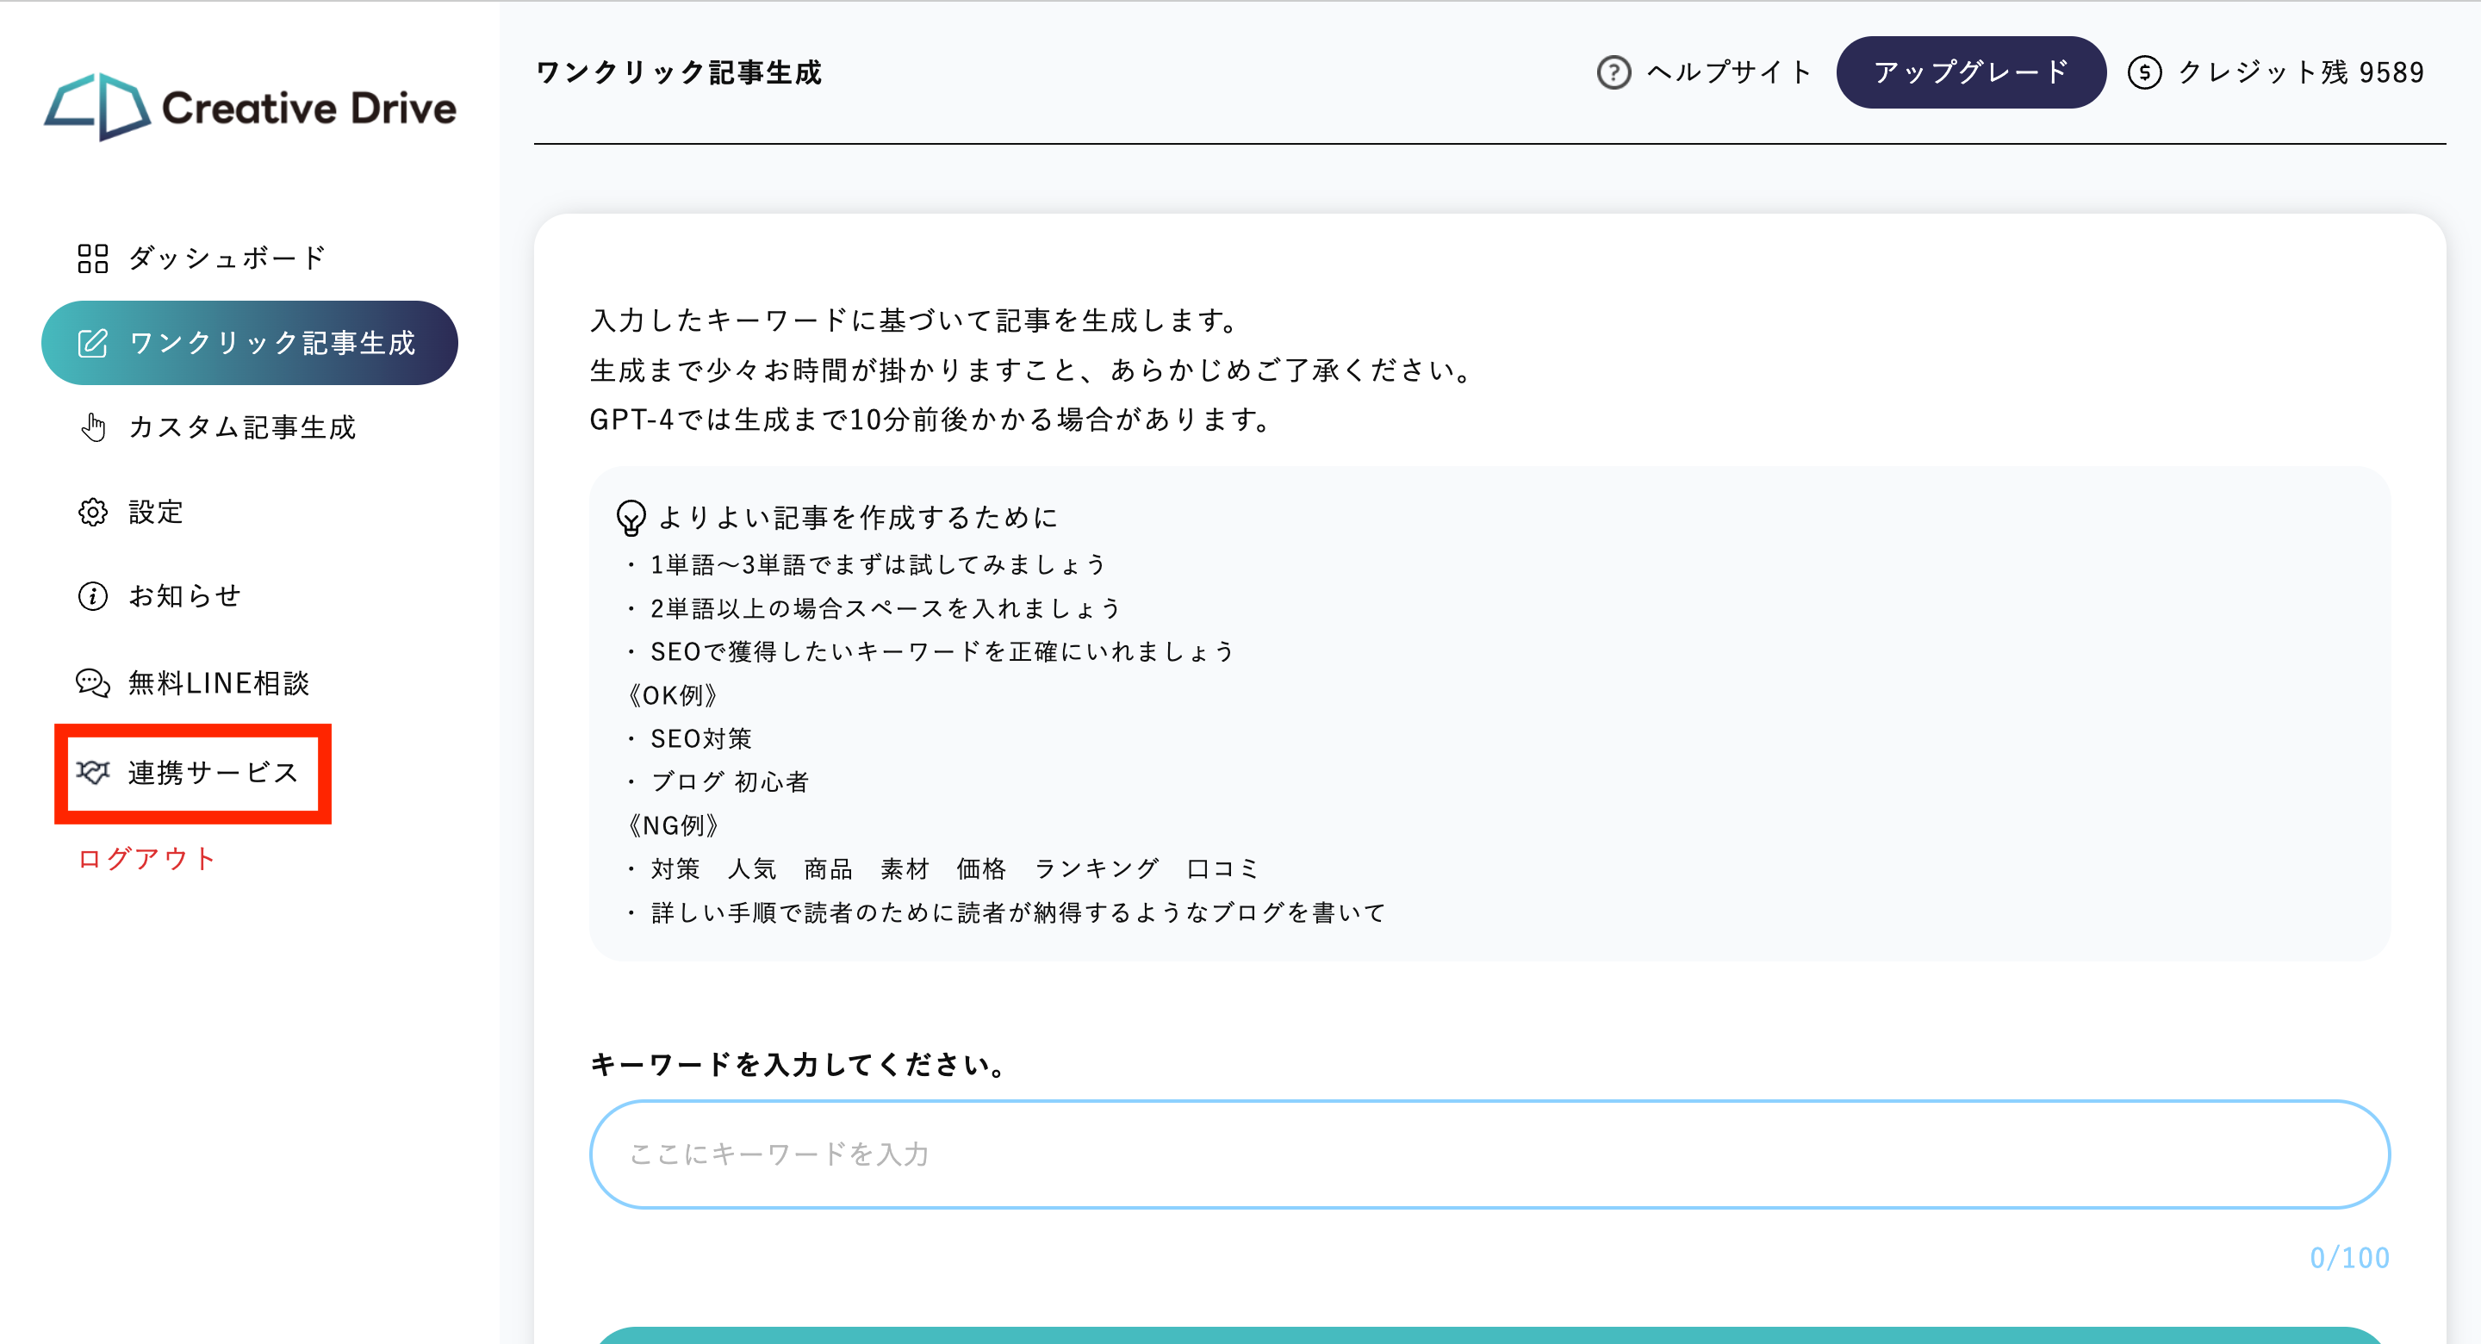
Task: Open the ヘルプサイト link
Action: [1729, 72]
